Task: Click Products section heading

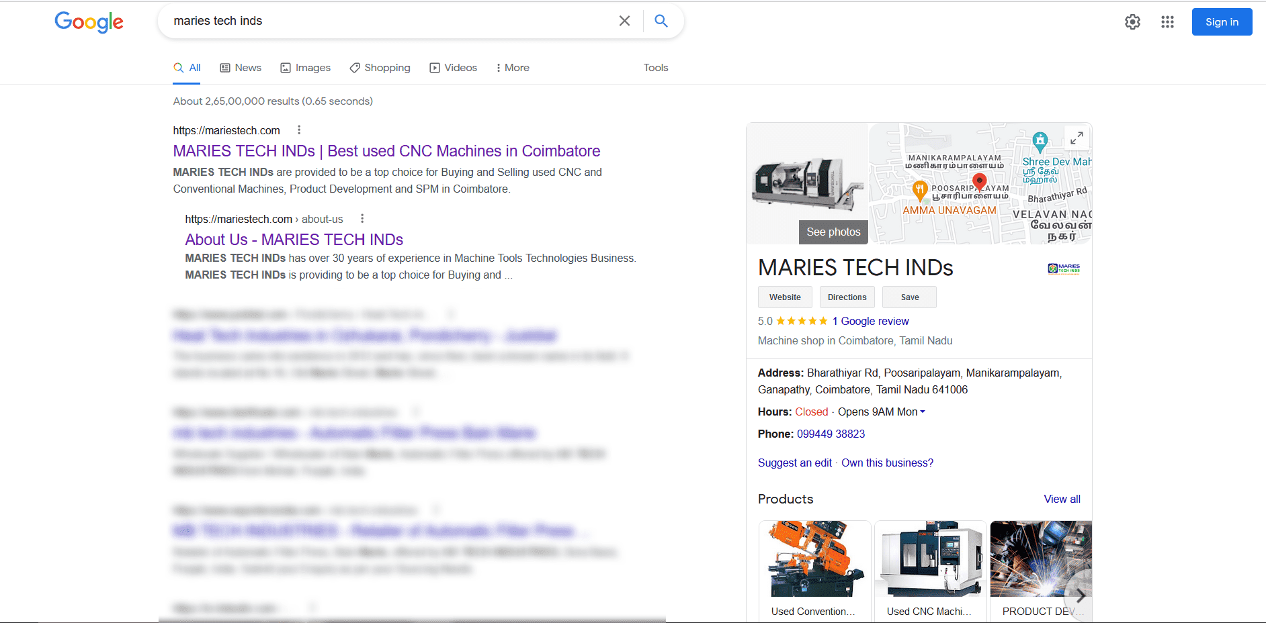Action: pos(785,499)
